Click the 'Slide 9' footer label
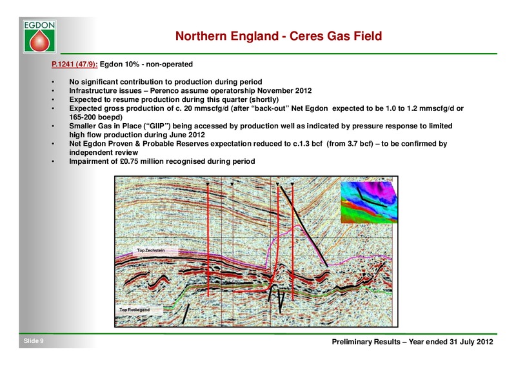 (x=34, y=341)
